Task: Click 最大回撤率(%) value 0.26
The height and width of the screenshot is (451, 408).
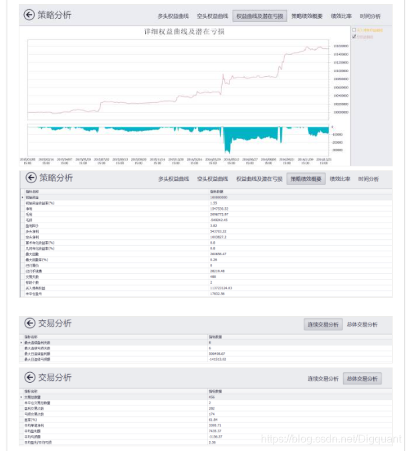Action: [x=213, y=260]
